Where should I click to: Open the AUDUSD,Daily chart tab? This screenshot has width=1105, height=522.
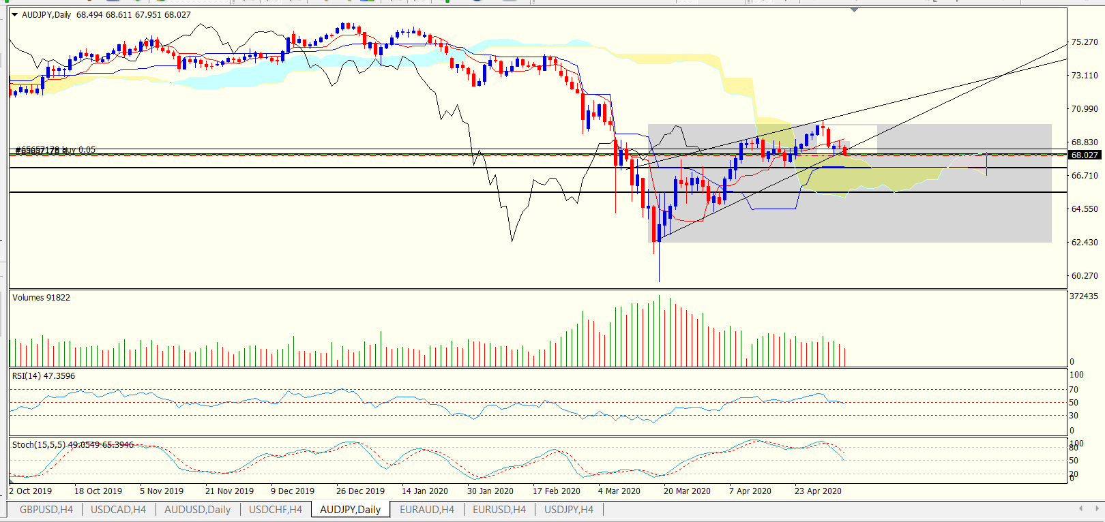tap(197, 509)
